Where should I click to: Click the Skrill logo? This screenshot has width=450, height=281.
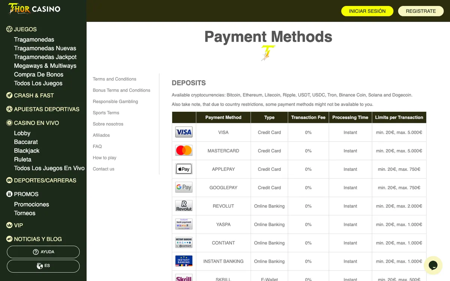pyautogui.click(x=184, y=278)
